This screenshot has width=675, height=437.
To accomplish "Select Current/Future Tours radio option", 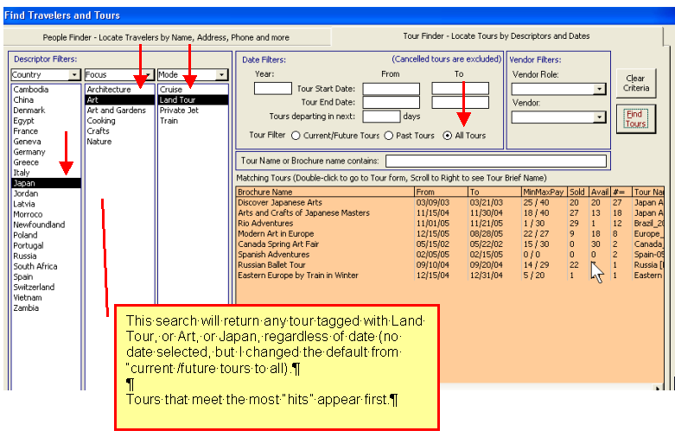I will 296,136.
